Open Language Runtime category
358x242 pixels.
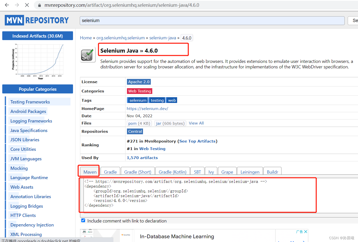pyautogui.click(x=29, y=177)
